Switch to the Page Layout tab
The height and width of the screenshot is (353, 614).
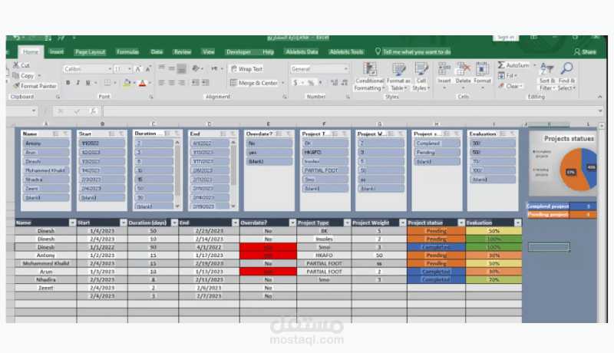[90, 51]
